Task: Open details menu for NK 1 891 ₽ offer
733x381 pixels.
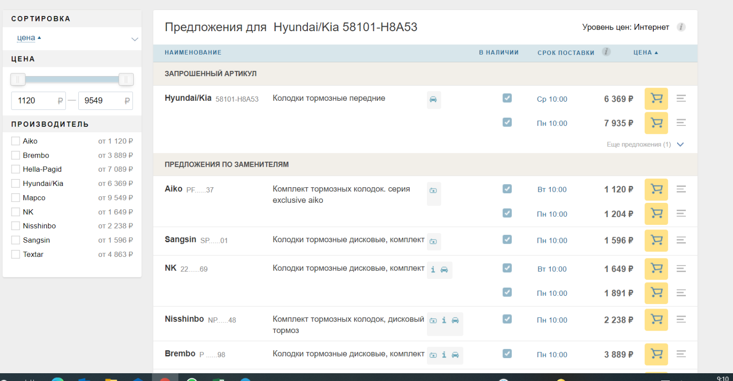Action: click(681, 293)
